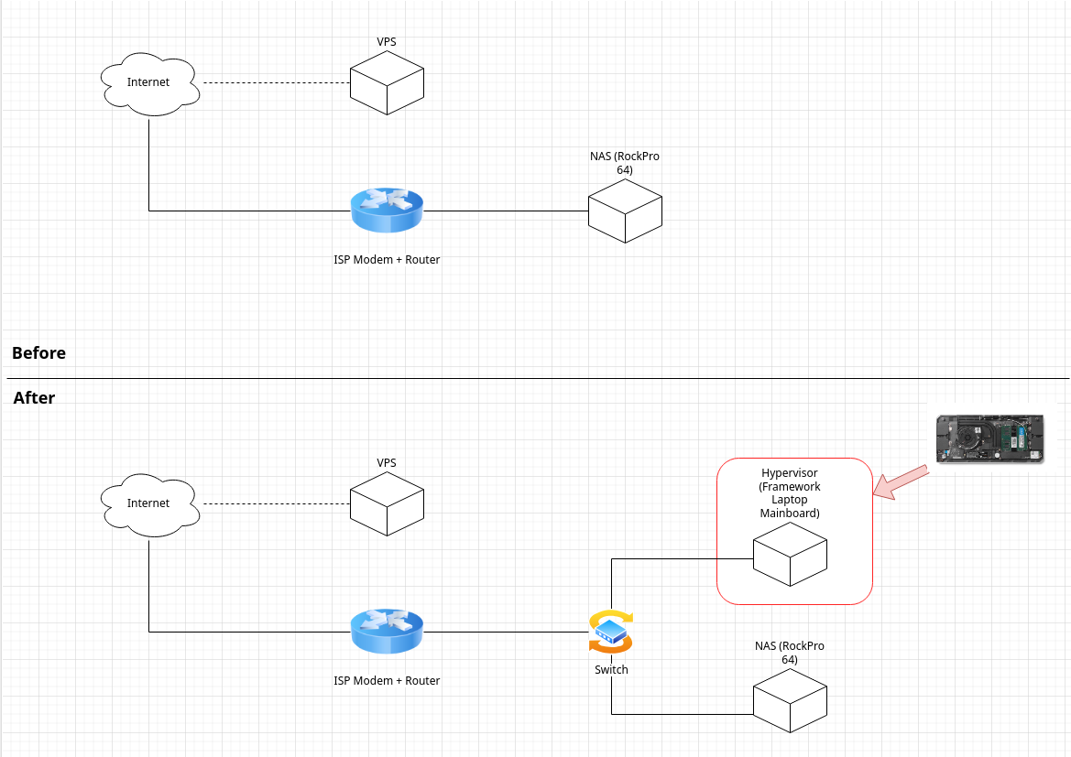Select the blue router icon in the Before diagram
Image resolution: width=1071 pixels, height=757 pixels.
[x=387, y=211]
